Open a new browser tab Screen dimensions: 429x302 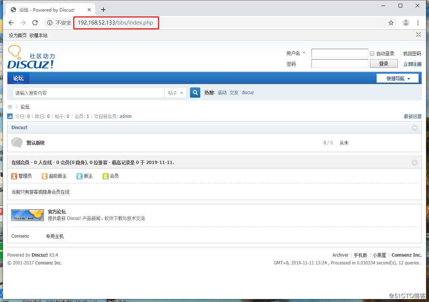[103, 10]
